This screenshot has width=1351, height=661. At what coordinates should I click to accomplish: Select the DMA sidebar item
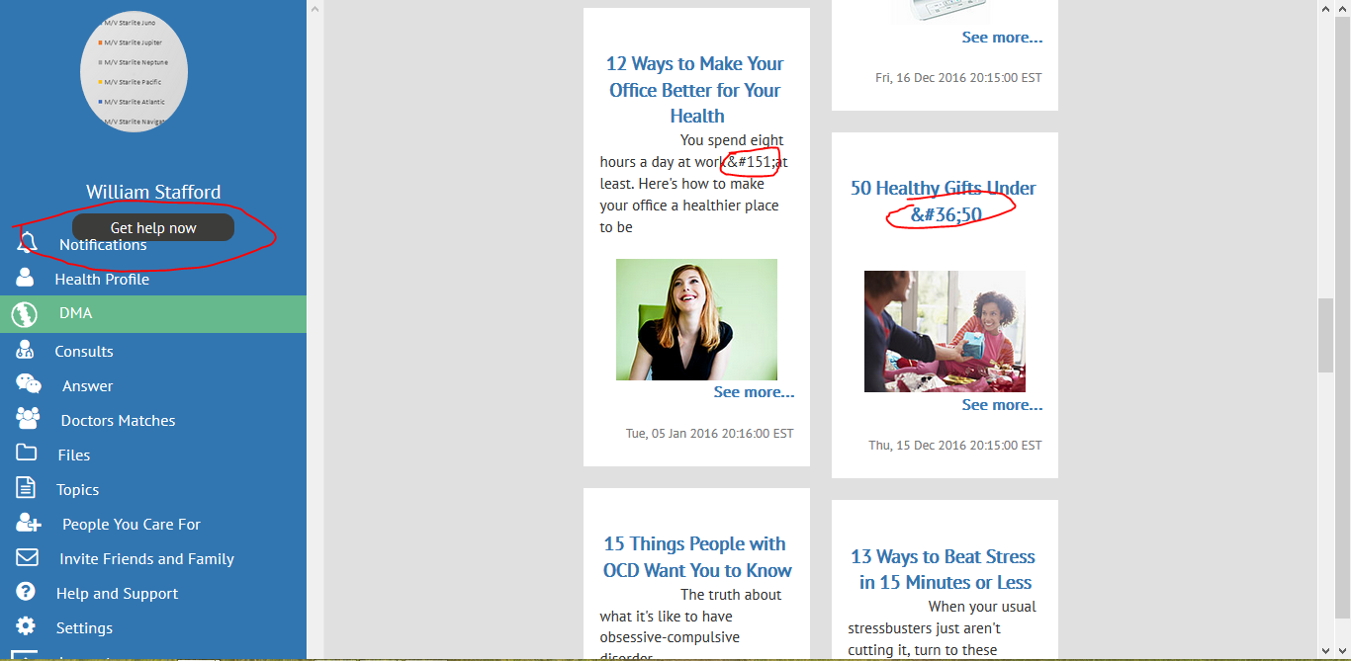pyautogui.click(x=153, y=313)
